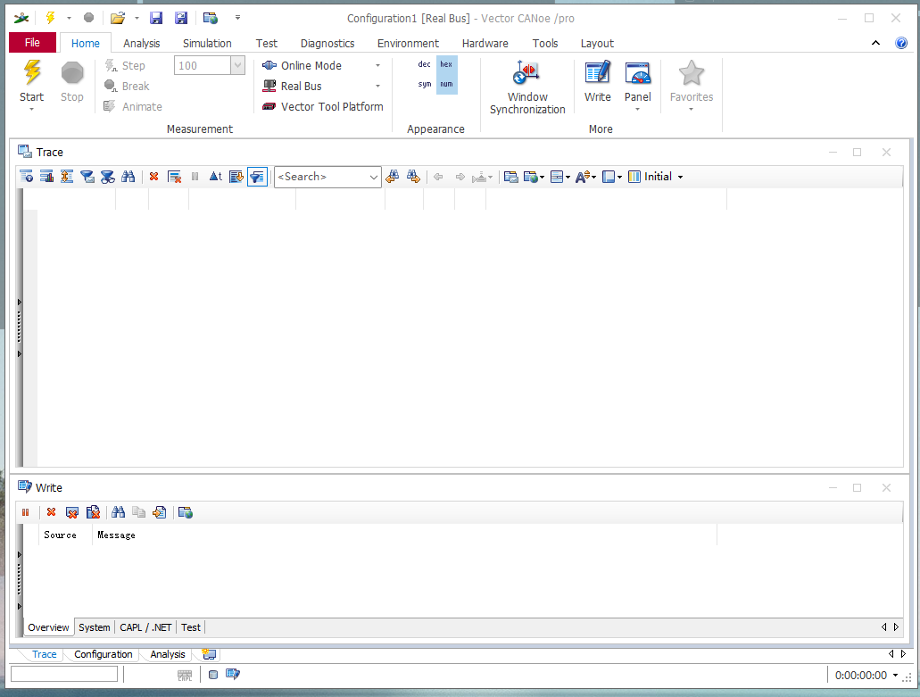Click the save-as icon in quick access bar
The width and height of the screenshot is (920, 697).
pos(181,18)
